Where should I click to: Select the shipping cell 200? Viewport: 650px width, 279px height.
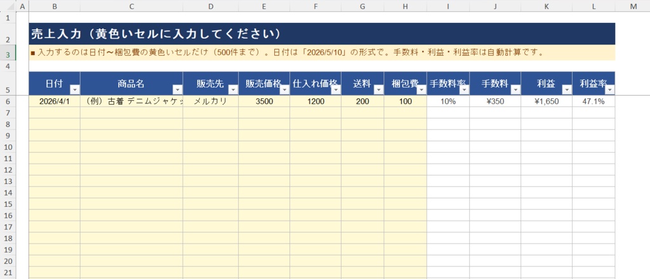[x=362, y=101]
